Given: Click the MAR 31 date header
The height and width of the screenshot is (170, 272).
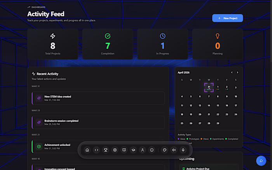Looking at the screenshot, I should click(36, 86).
